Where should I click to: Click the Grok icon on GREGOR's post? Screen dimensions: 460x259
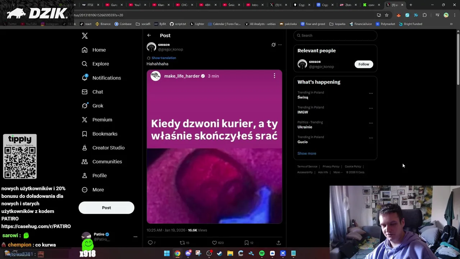coord(273,45)
